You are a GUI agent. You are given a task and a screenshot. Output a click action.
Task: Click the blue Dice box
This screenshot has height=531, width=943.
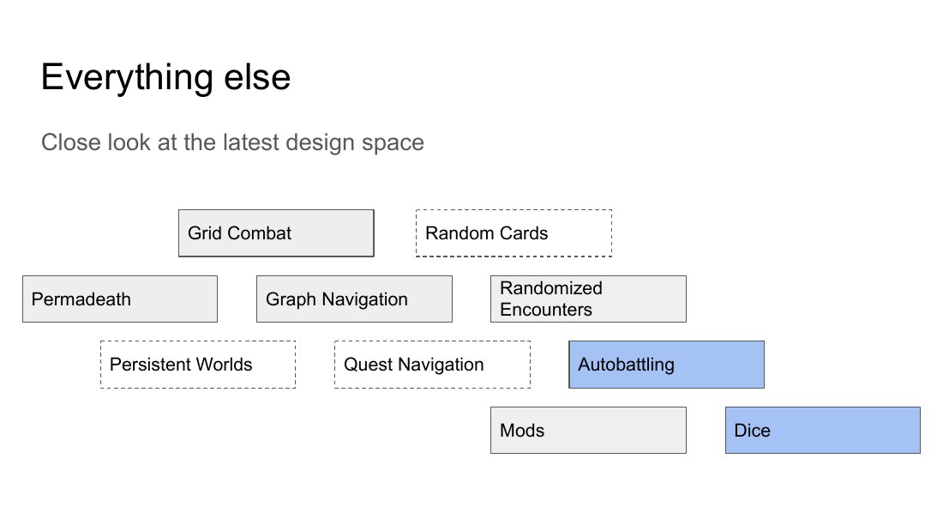point(823,431)
